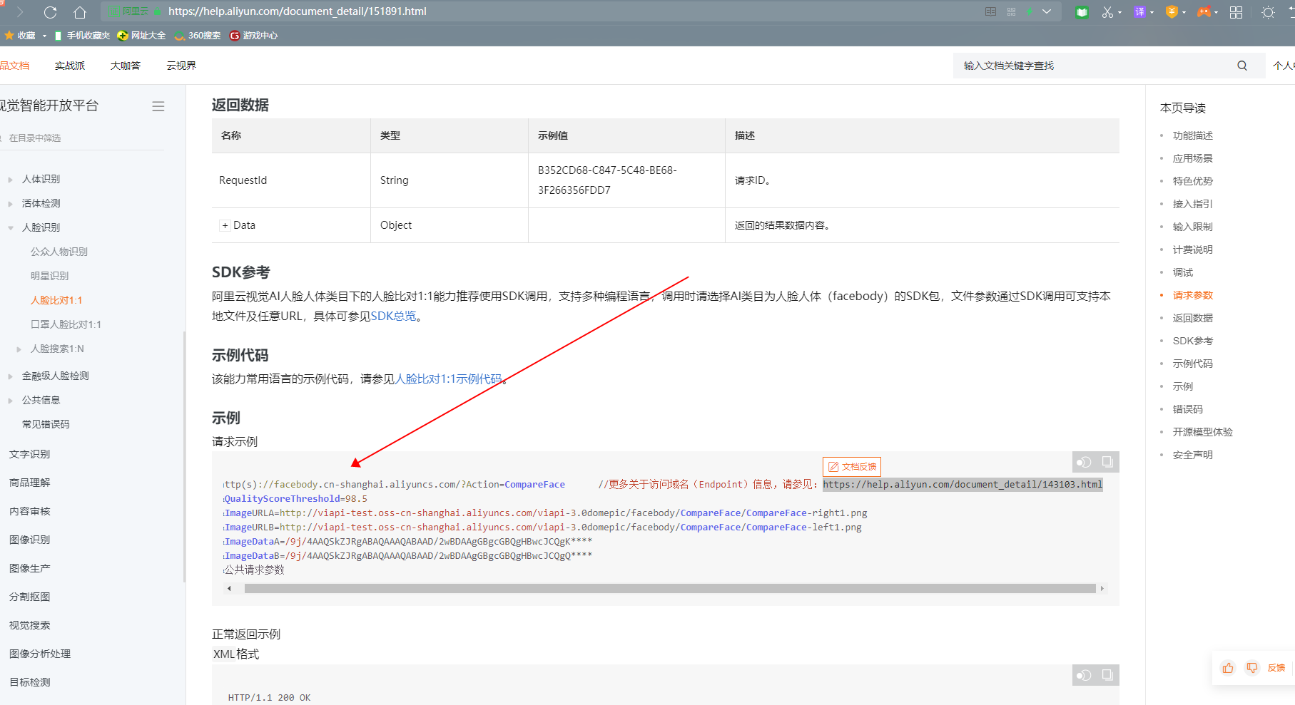Jump to 开源模型体验 in page guide
Screen dimensions: 1295x705
click(1203, 432)
